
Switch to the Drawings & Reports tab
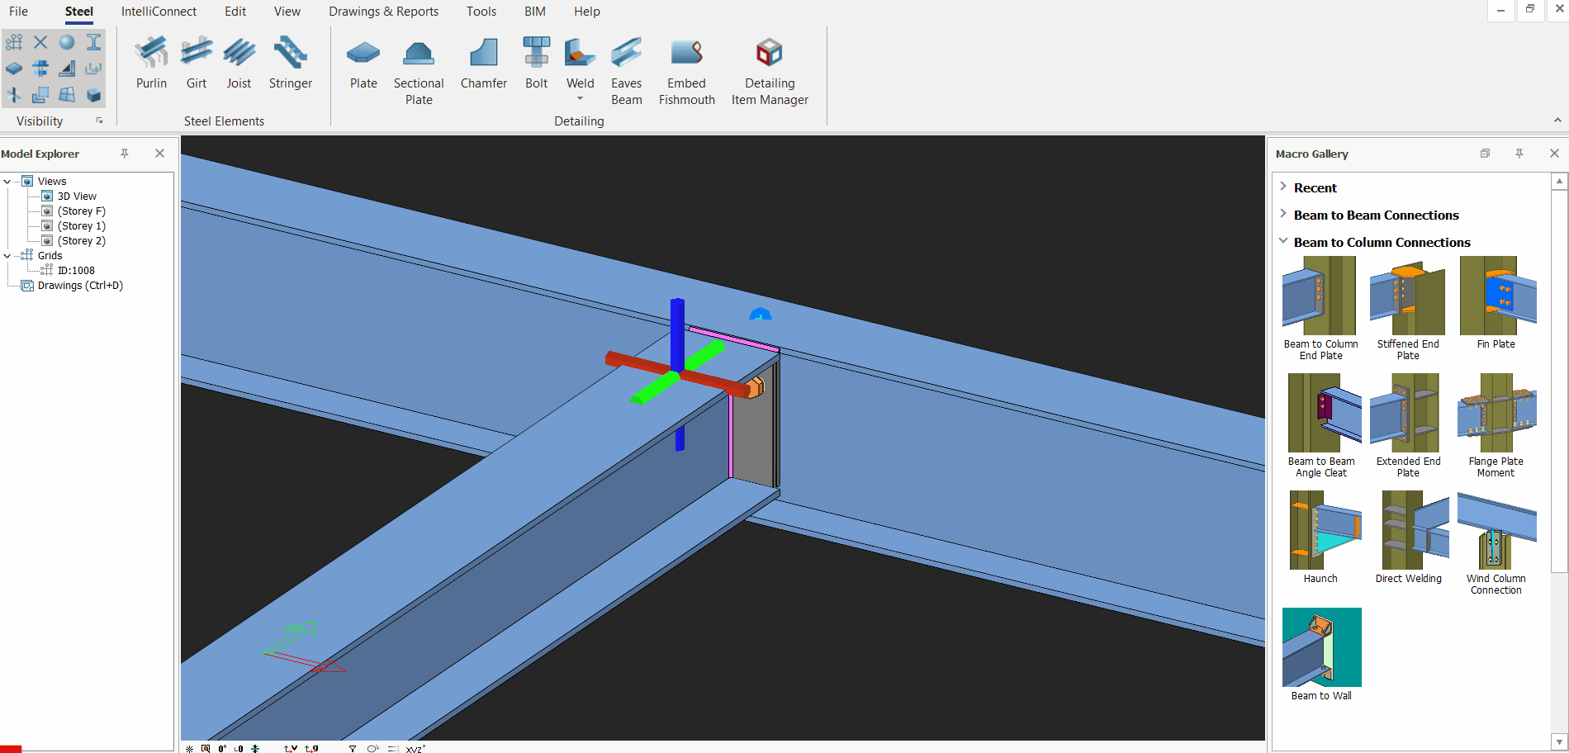coord(383,12)
